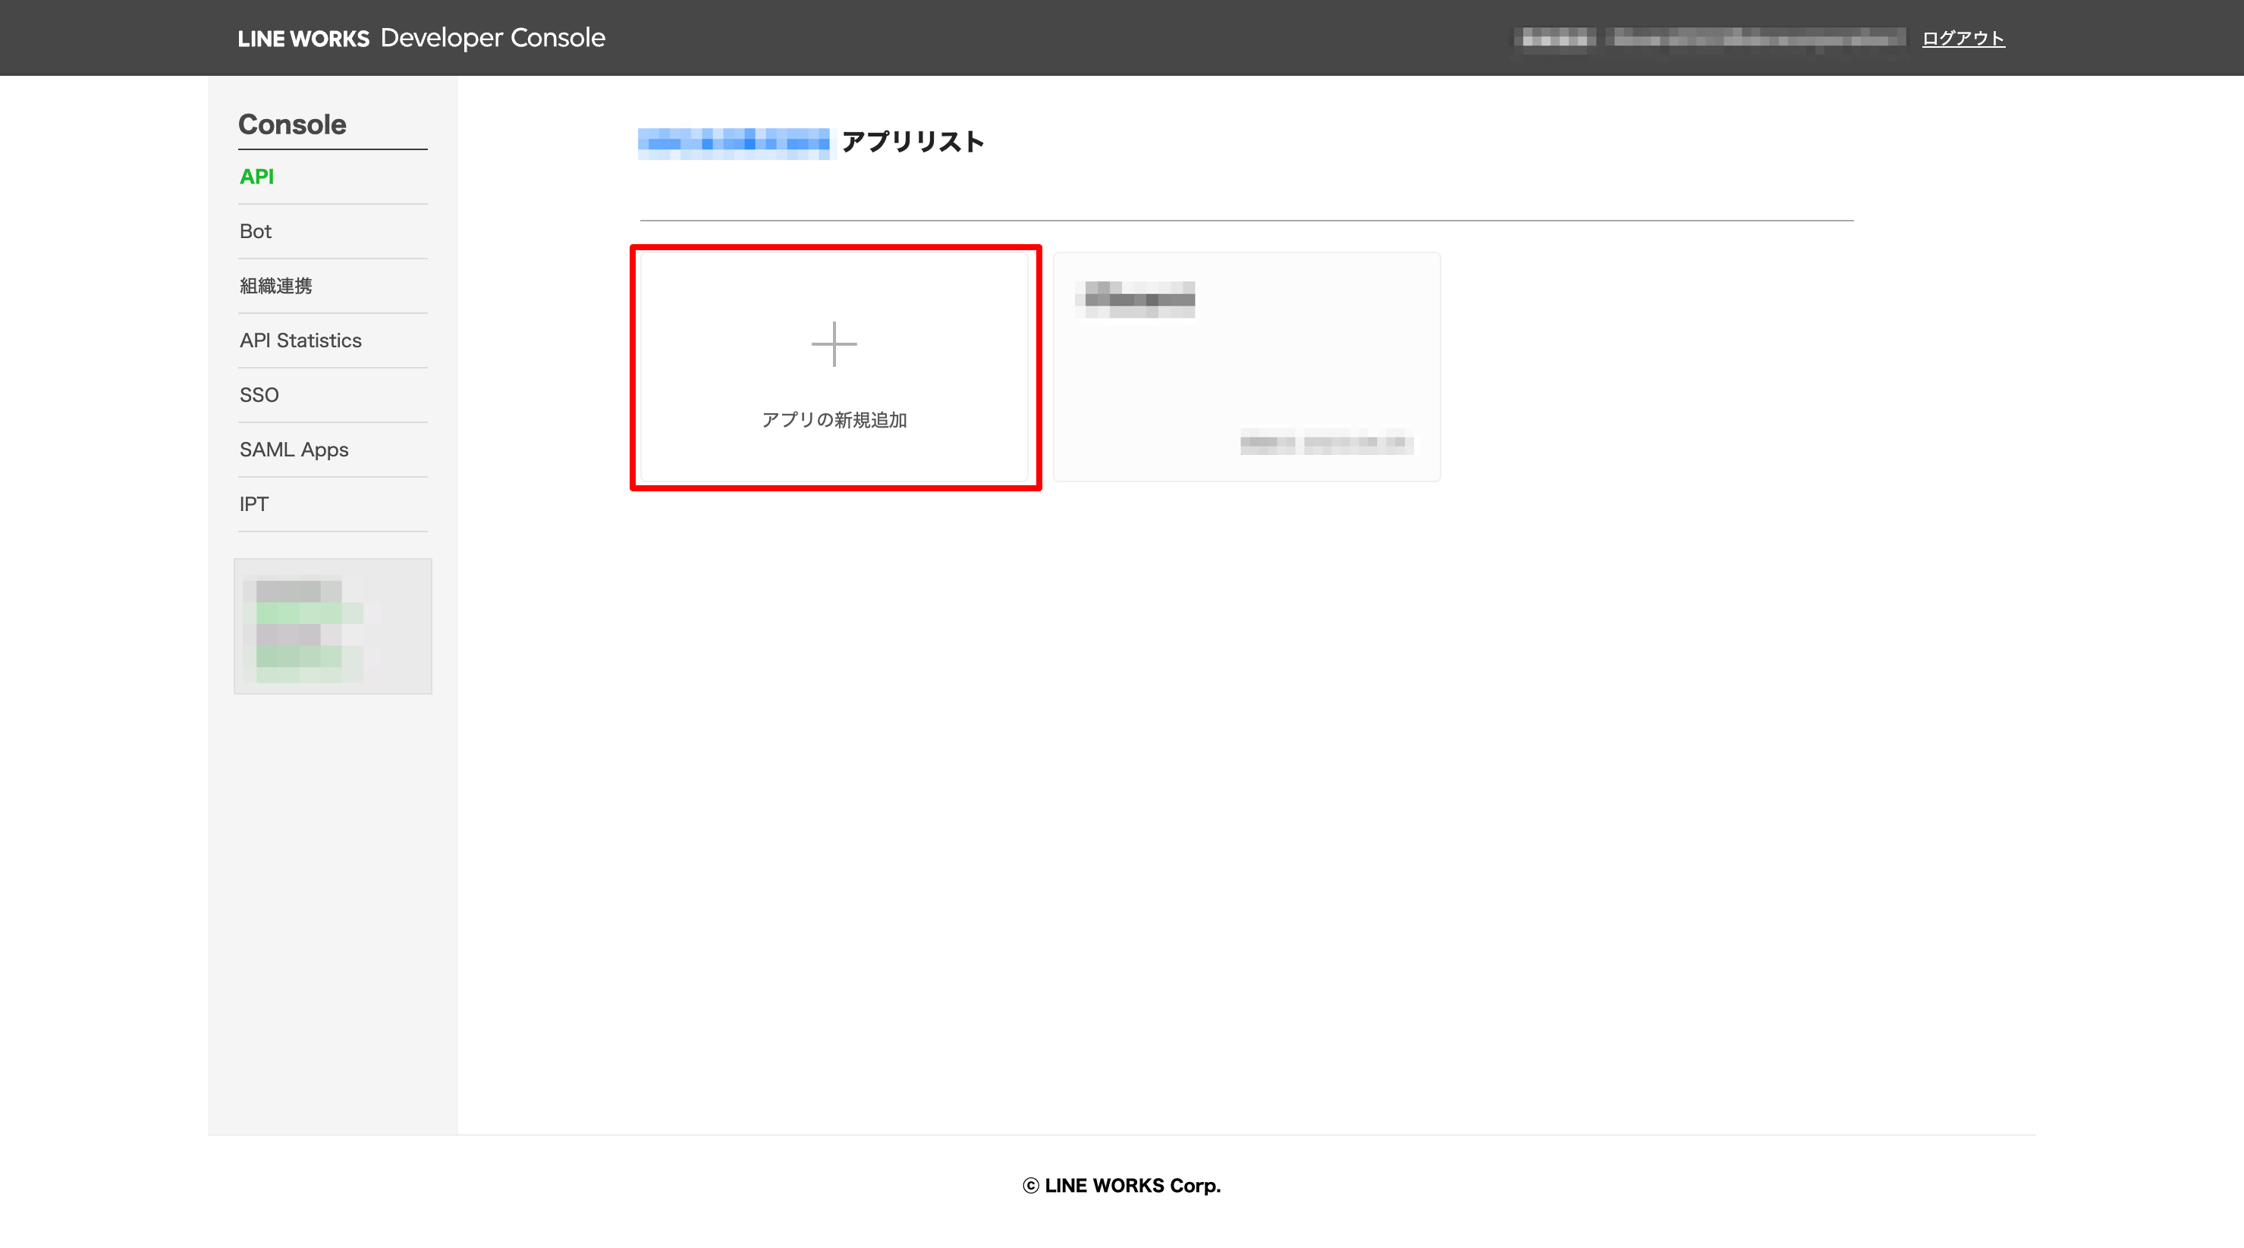Click the ログアウト link
This screenshot has width=2244, height=1248.
click(1963, 39)
